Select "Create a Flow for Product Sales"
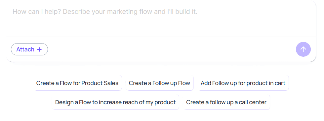The width and height of the screenshot is (324, 121). (x=77, y=83)
